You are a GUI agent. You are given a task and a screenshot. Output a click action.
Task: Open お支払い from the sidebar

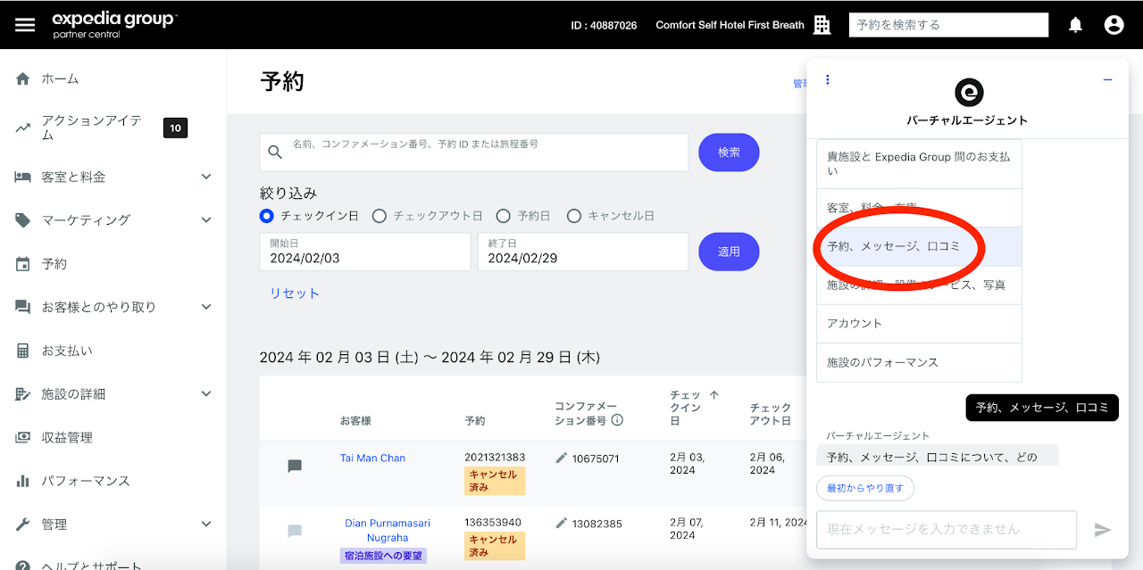pos(66,351)
